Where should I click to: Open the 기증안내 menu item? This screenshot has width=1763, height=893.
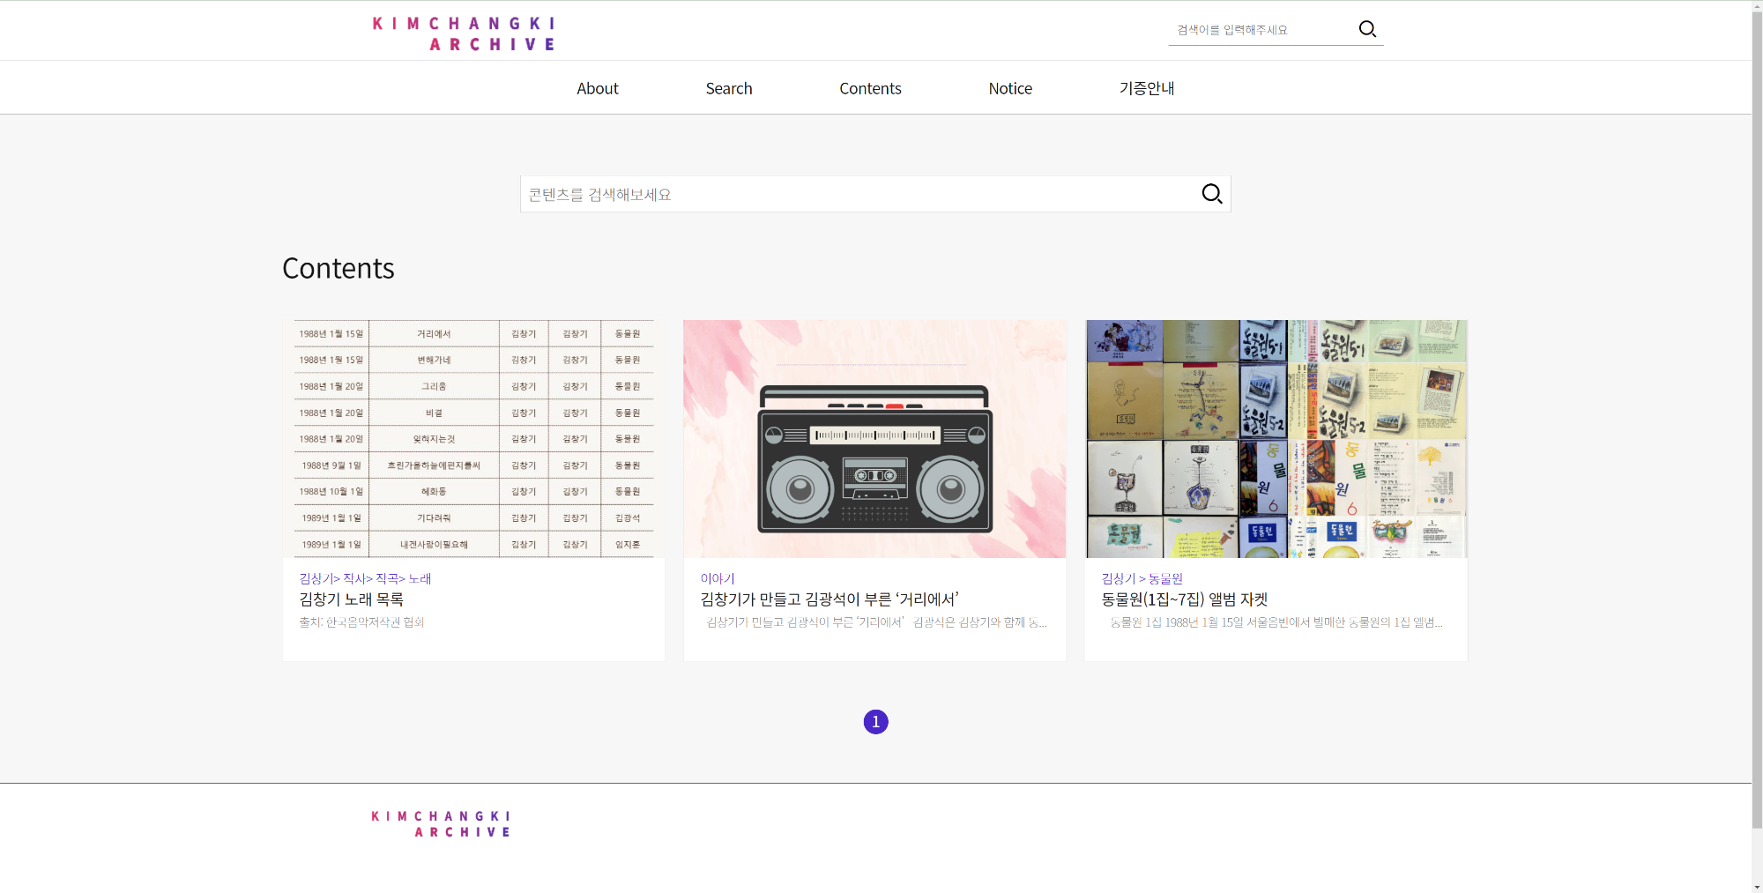click(x=1146, y=88)
